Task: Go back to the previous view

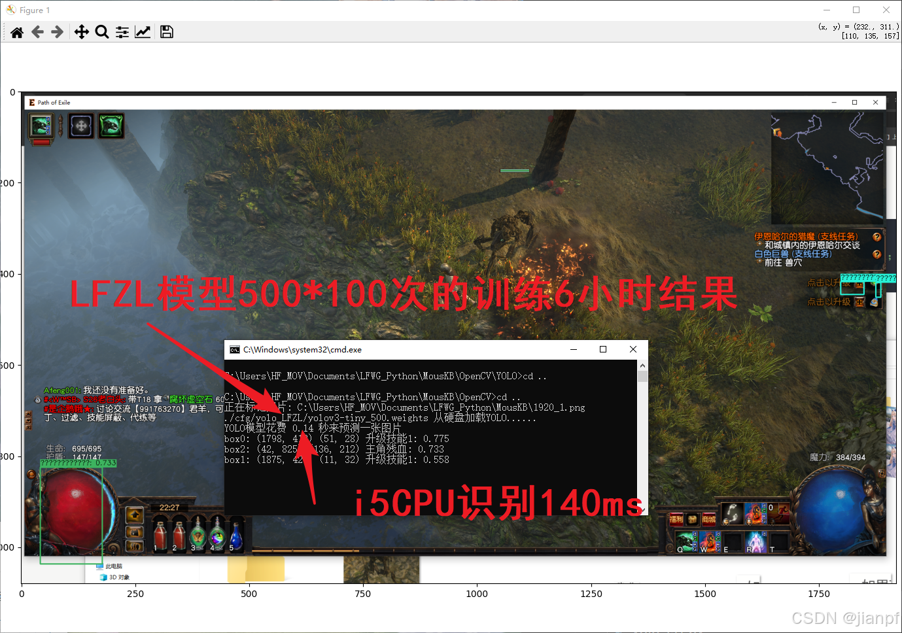Action: point(37,32)
